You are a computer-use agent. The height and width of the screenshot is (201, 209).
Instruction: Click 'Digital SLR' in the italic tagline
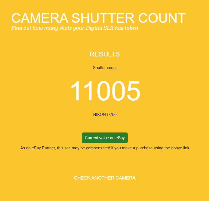tap(100, 28)
